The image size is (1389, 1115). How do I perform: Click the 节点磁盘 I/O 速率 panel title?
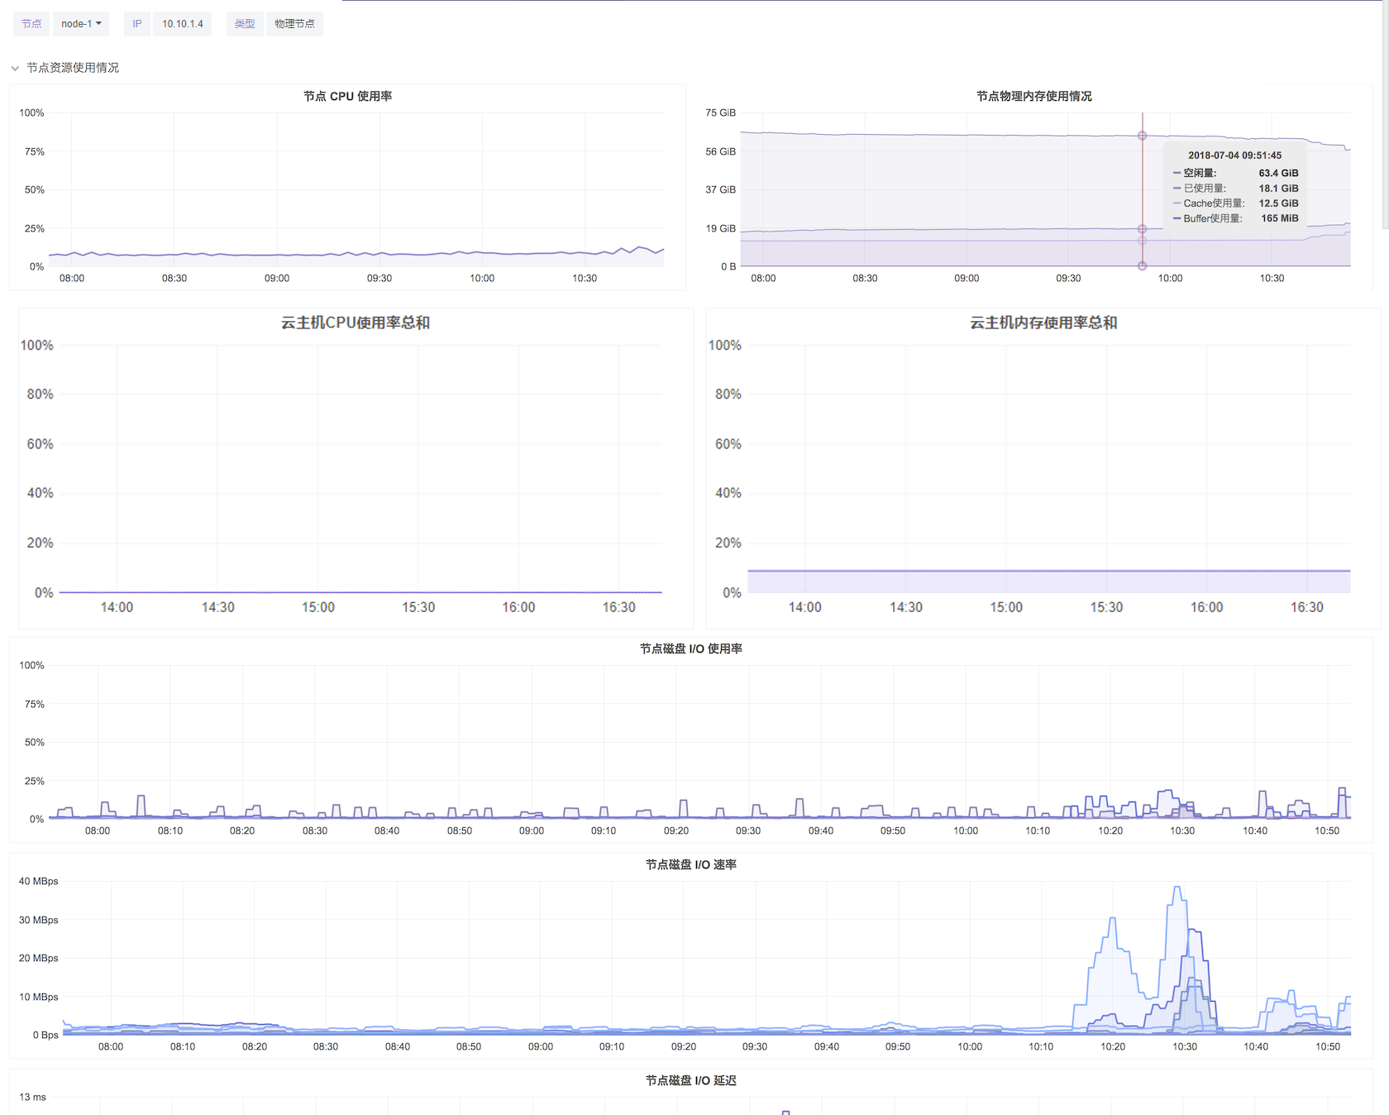point(690,865)
